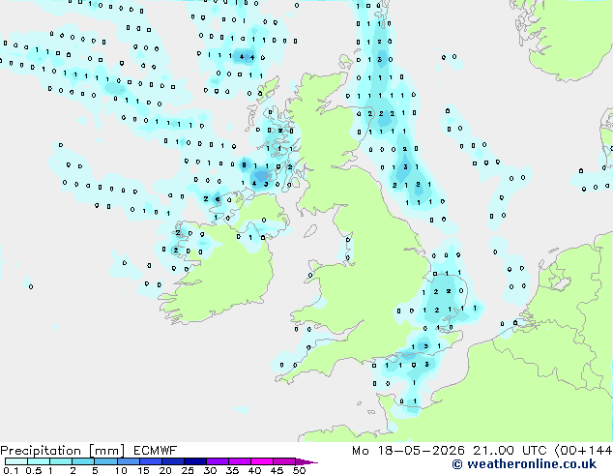Click legend value "20"
Image resolution: width=613 pixels, height=474 pixels.
(165, 470)
